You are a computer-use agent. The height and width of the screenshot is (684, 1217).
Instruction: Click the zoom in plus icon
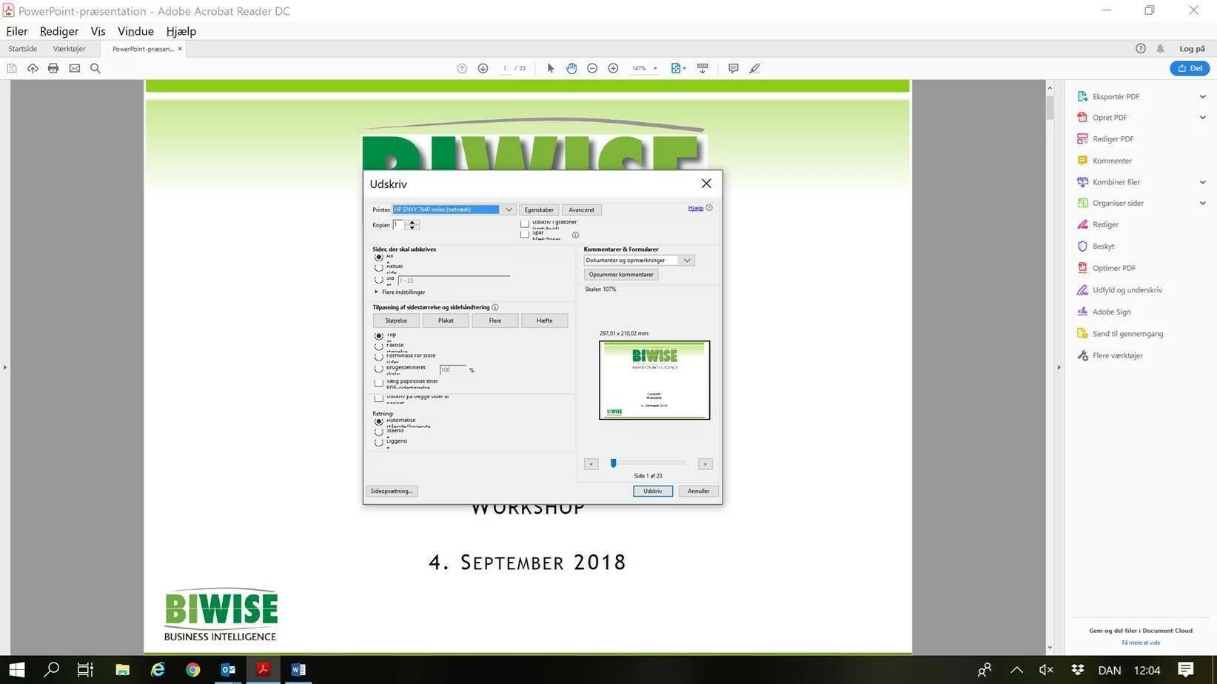tap(613, 68)
